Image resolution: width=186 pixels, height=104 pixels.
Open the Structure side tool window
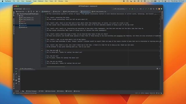14,86
